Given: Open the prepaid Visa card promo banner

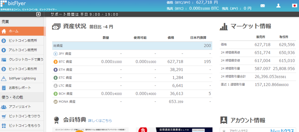Looking at the screenshot, I should click(x=91, y=130).
